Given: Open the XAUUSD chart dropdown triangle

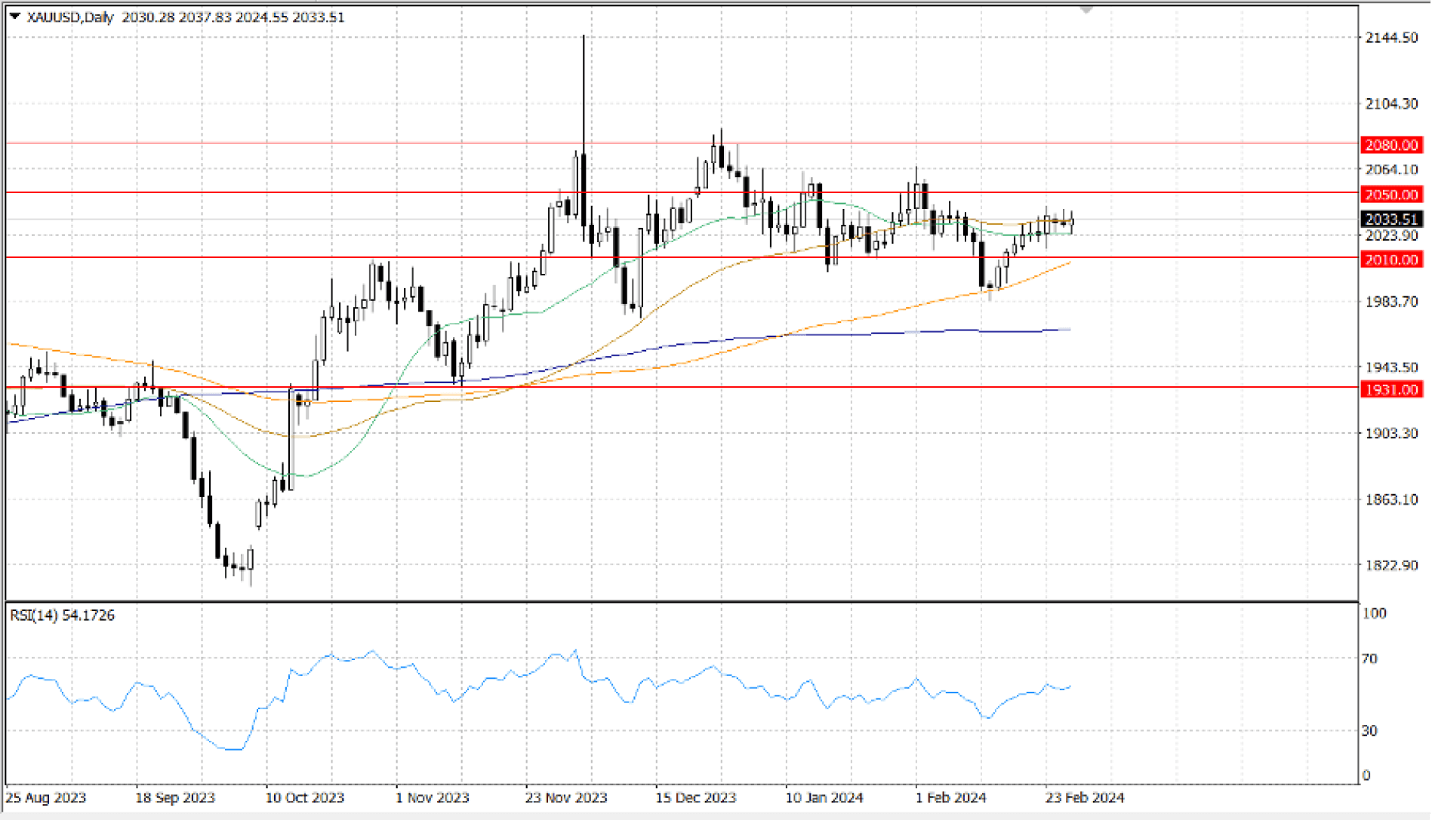Looking at the screenshot, I should 14,16.
